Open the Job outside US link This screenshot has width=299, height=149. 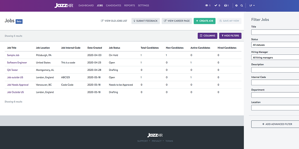(15, 77)
